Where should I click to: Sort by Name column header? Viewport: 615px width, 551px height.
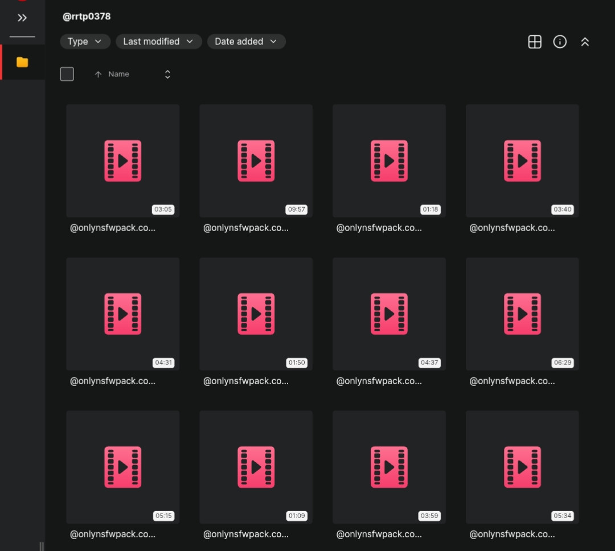point(118,74)
